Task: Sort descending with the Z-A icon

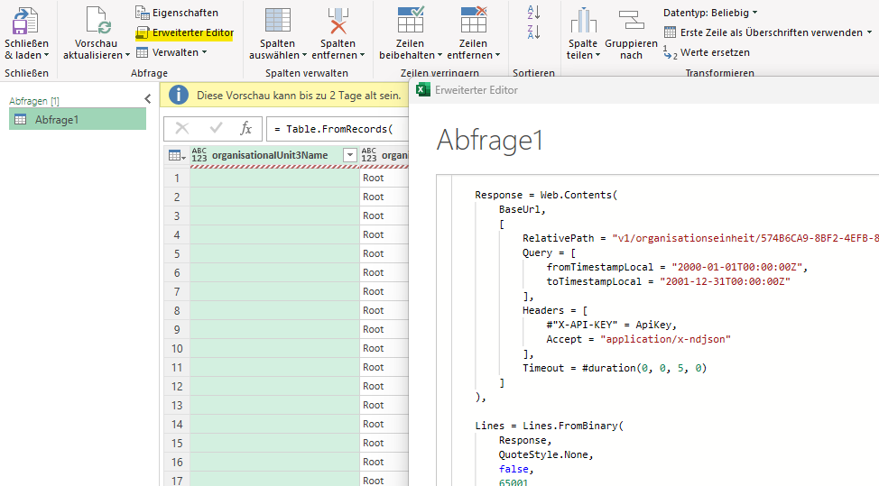Action: [533, 32]
